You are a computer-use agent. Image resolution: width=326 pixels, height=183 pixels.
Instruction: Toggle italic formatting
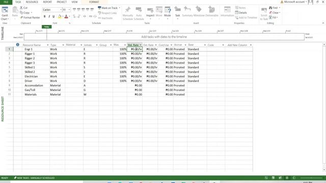(x=49, y=16)
